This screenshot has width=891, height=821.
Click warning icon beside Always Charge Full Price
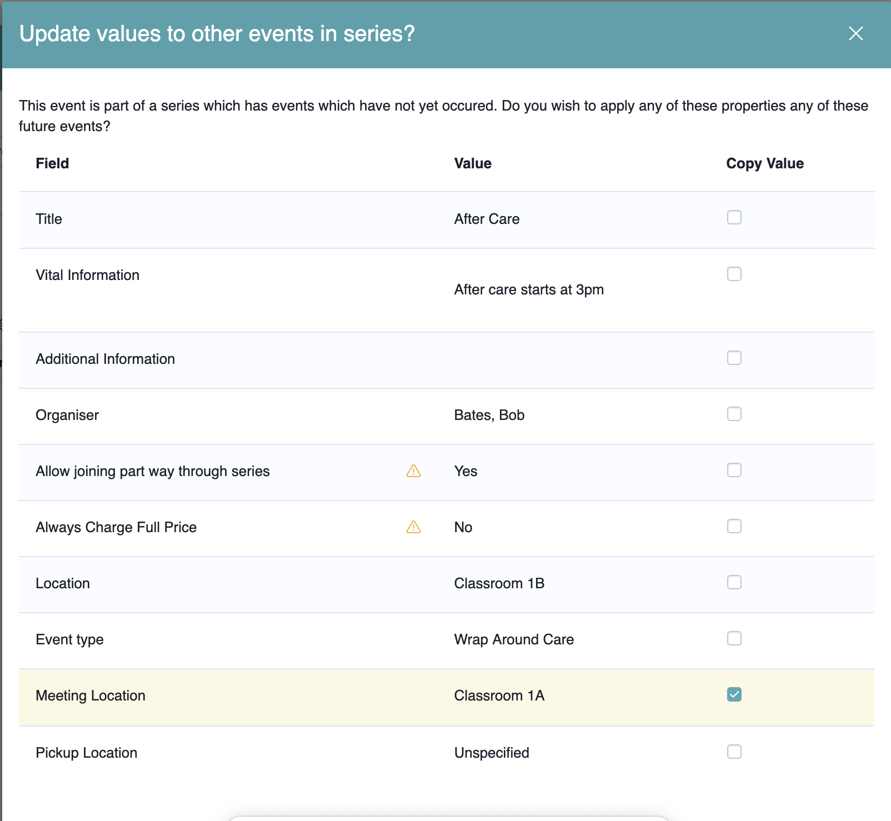[x=413, y=527]
